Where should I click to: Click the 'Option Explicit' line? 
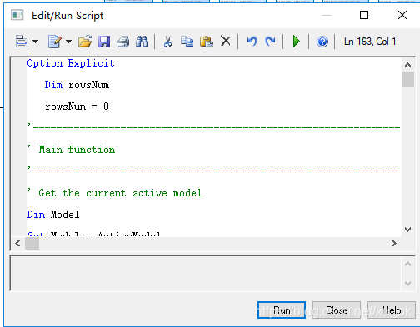coord(71,63)
